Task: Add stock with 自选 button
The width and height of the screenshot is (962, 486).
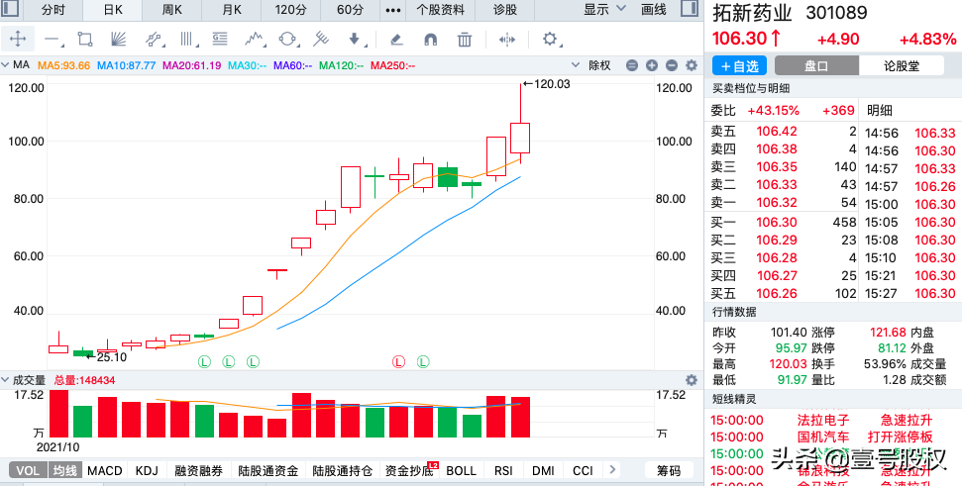Action: click(740, 66)
